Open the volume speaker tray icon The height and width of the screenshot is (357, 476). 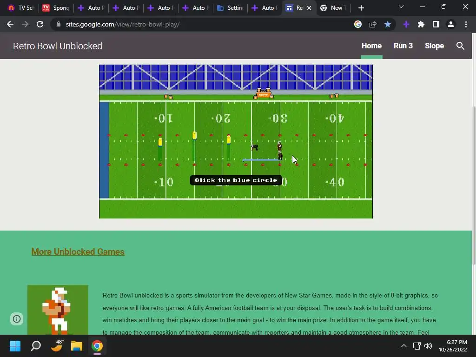click(428, 346)
